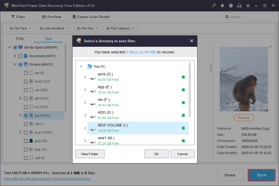Viewport: 279px width, 186px height.
Task: Click the jpg file type icon
Action: pyautogui.click(x=31, y=115)
